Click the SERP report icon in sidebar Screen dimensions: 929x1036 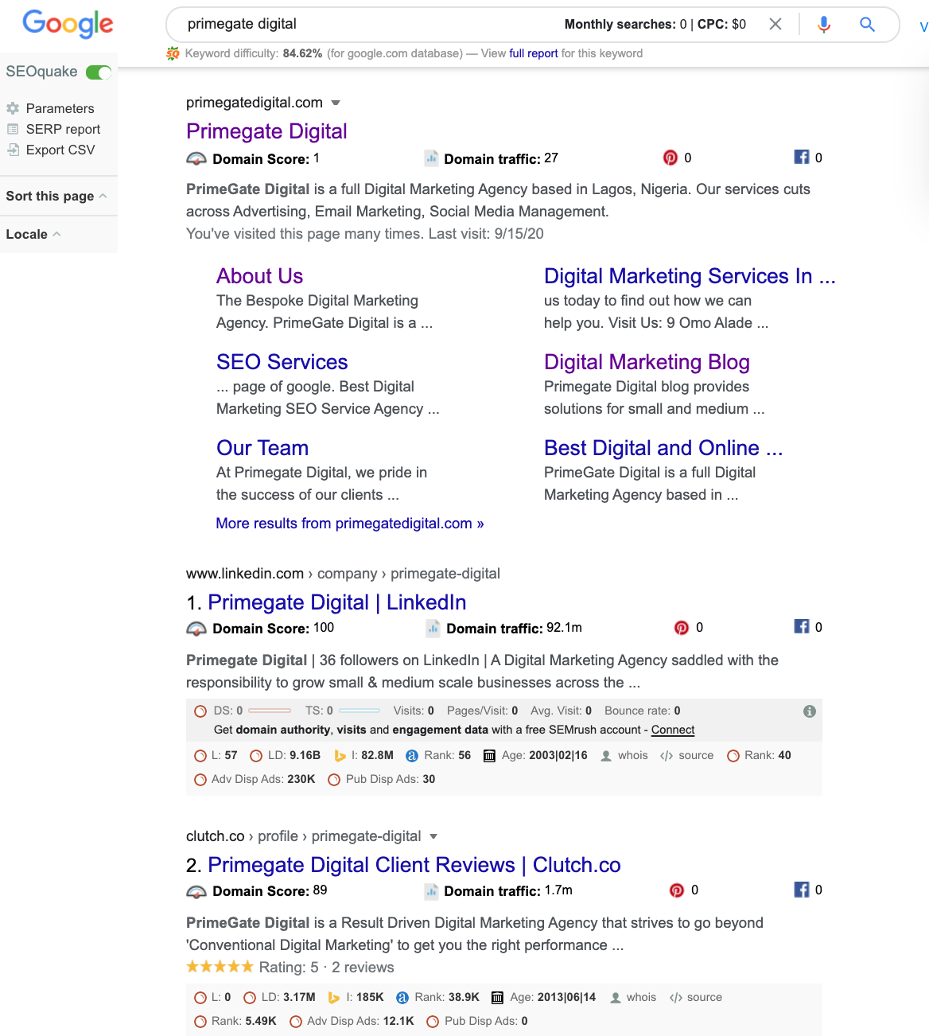point(13,129)
